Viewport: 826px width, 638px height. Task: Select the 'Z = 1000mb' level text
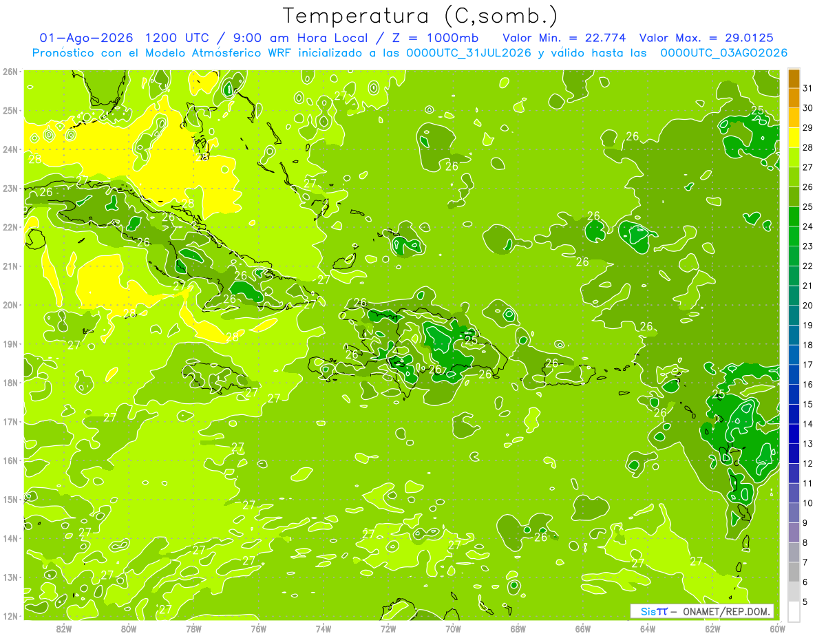[435, 38]
